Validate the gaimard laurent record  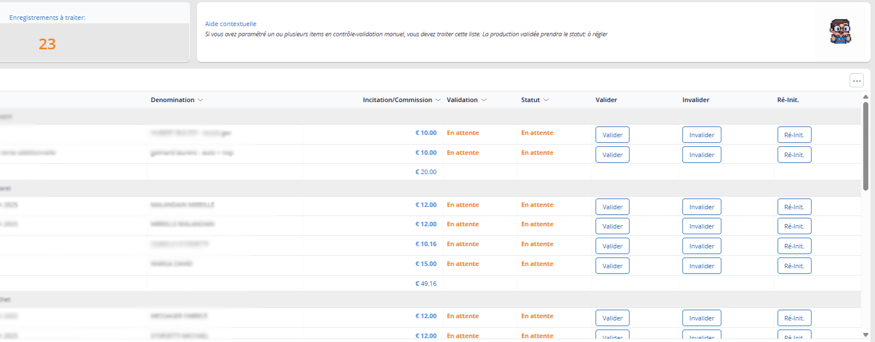(x=612, y=155)
